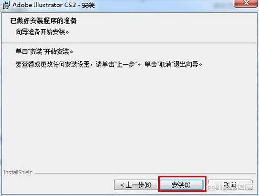259x196 pixels.
Task: Click the line ending with 开始安装
Action: point(44,52)
